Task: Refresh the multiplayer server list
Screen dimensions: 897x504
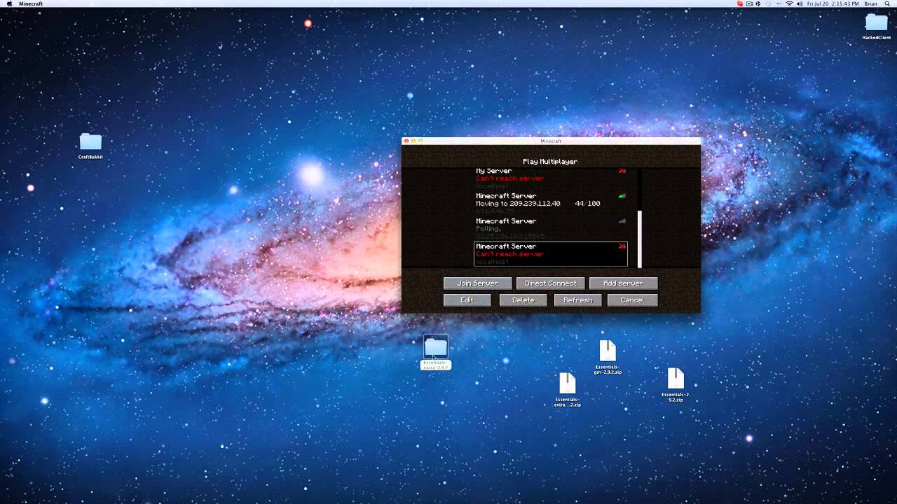Action: point(577,300)
